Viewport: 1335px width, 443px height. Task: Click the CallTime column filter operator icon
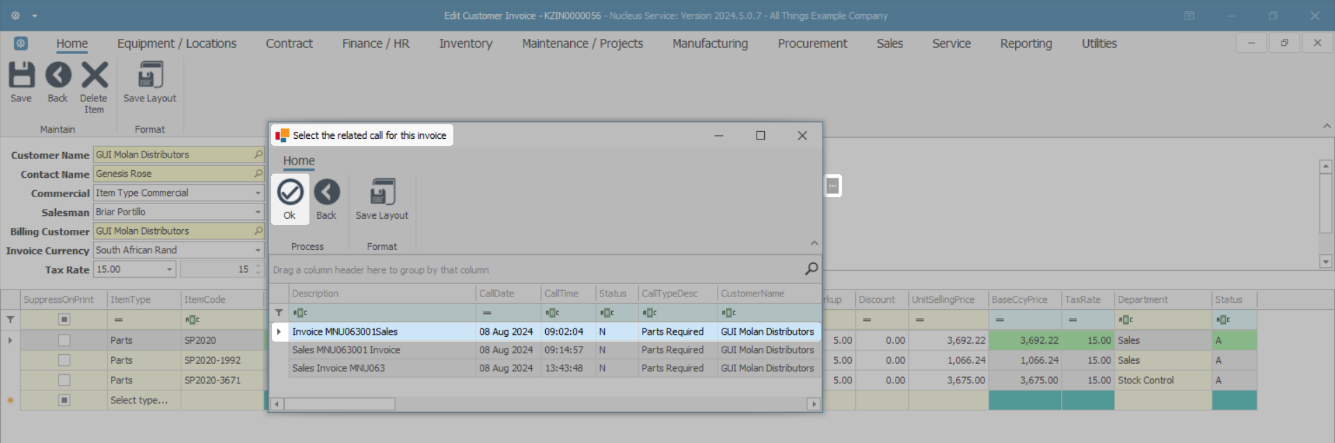(552, 312)
